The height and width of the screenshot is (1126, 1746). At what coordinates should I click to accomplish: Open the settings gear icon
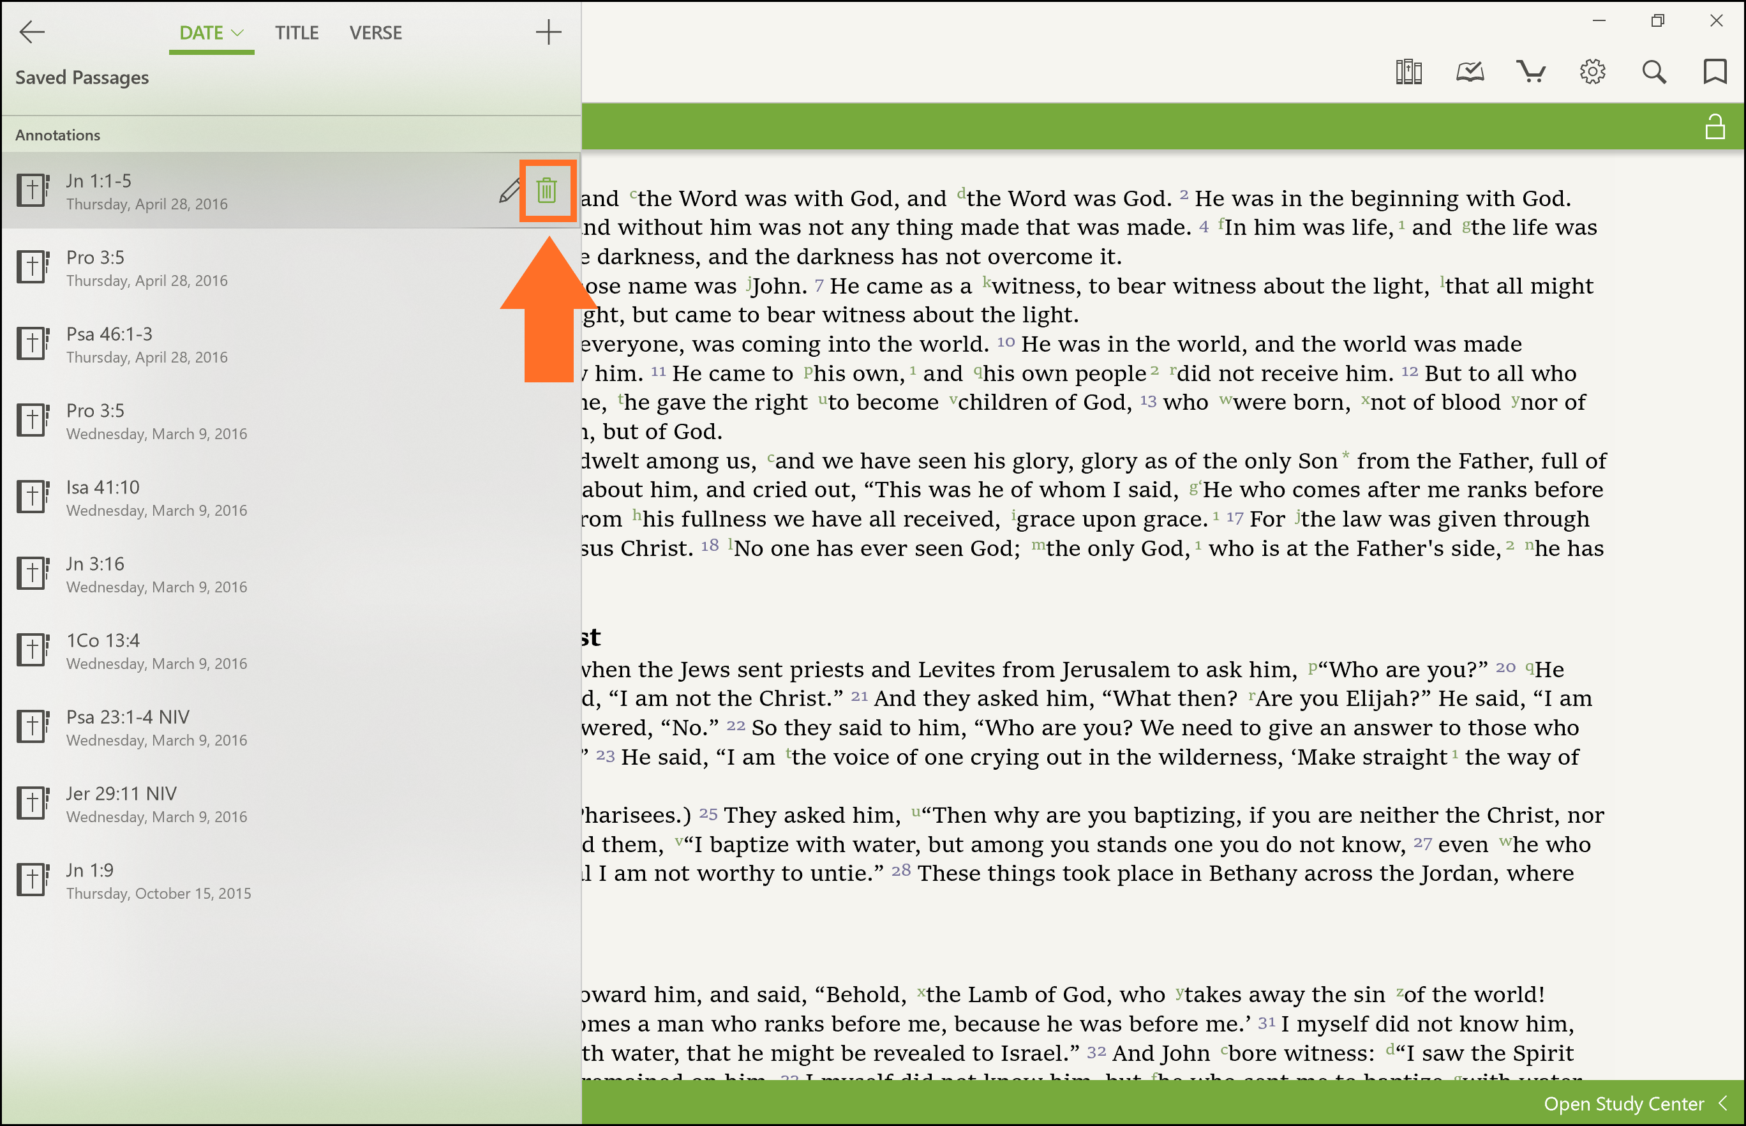click(1592, 71)
